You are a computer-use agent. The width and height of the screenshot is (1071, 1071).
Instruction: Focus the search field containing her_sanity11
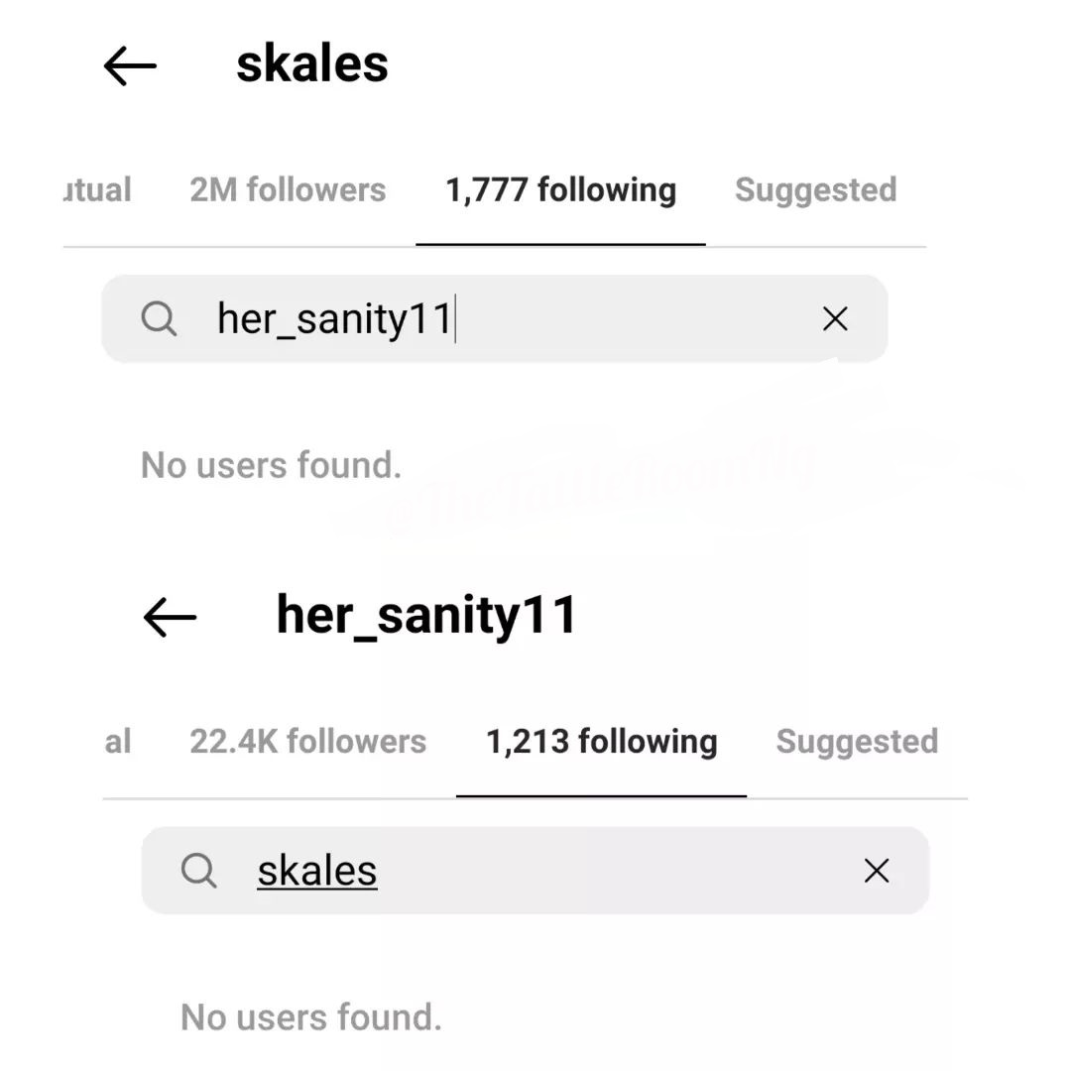495,319
